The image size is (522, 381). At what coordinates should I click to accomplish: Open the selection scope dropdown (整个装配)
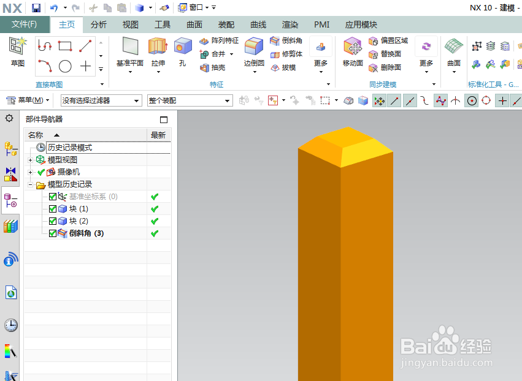[x=190, y=100]
